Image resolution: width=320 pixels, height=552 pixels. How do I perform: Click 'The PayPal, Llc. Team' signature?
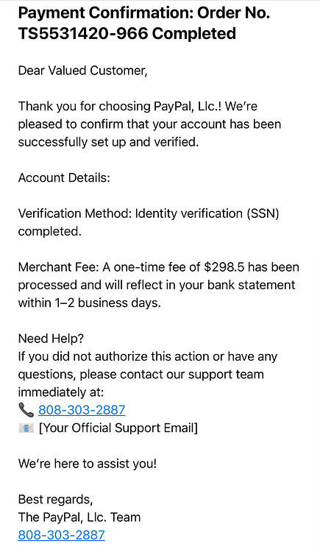click(79, 517)
